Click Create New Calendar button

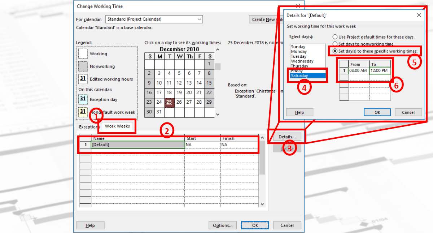tap(263, 20)
